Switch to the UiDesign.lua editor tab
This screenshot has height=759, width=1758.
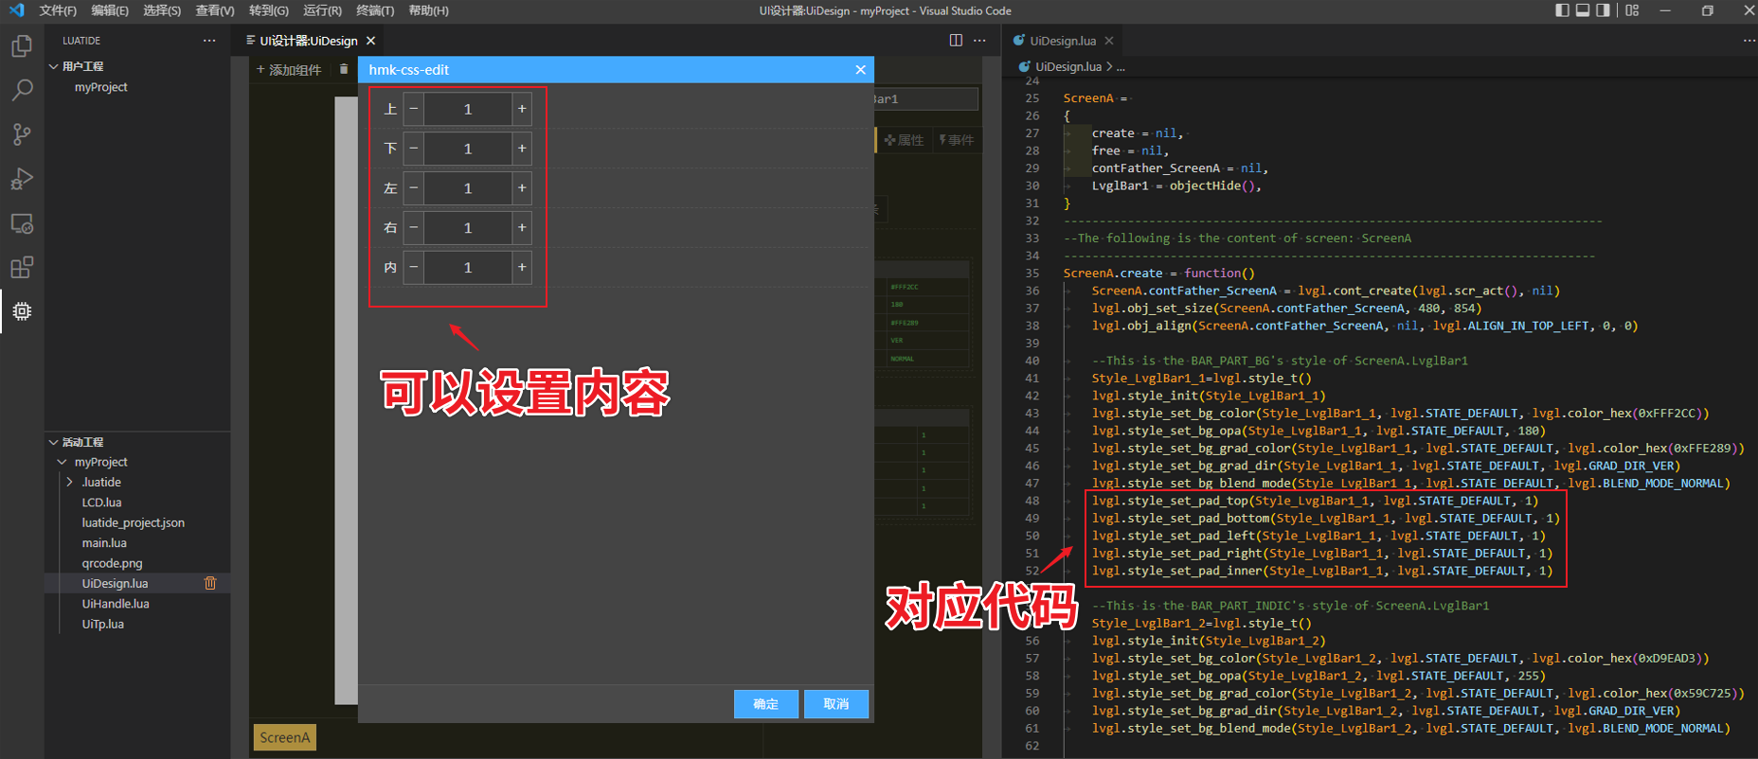(x=1063, y=41)
